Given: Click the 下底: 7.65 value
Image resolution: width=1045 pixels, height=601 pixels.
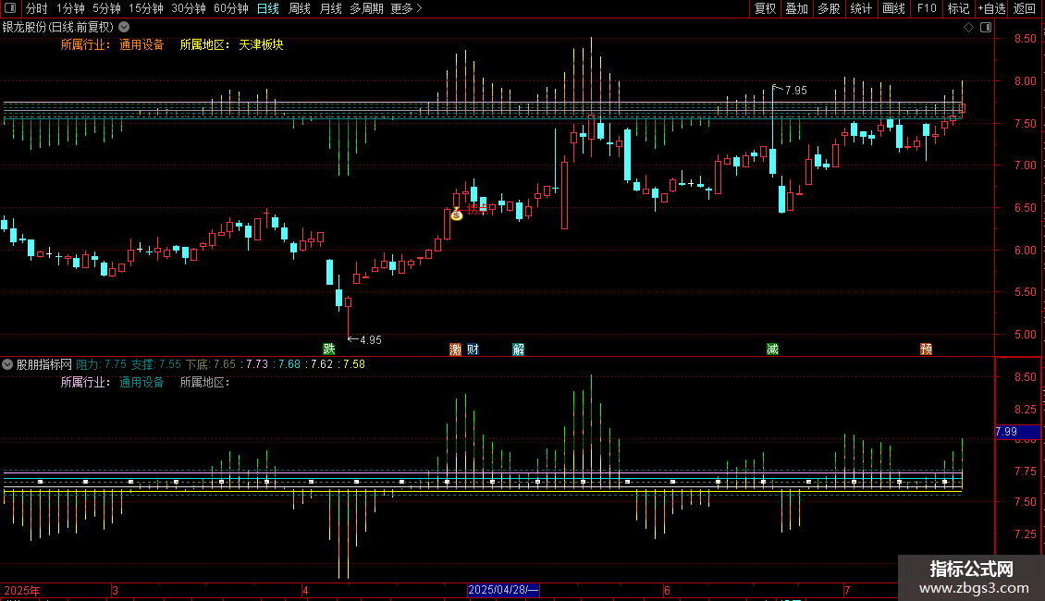Looking at the screenshot, I should (211, 364).
